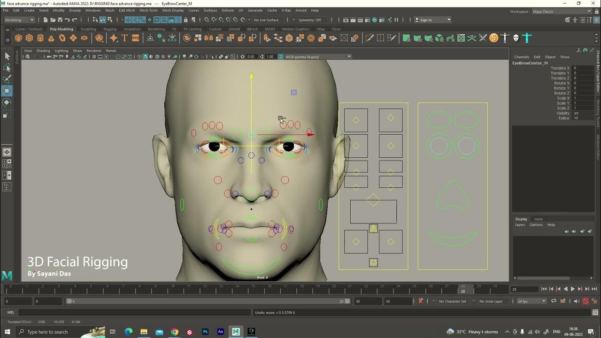The width and height of the screenshot is (601, 338).
Task: Click the cyan human figure shelf icon
Action: [527, 38]
